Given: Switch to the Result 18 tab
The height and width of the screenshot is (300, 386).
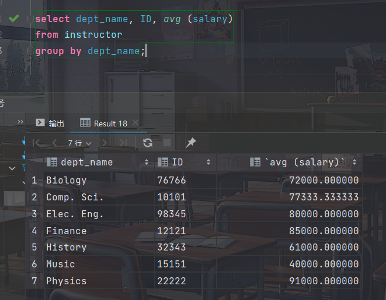Looking at the screenshot, I should tap(104, 123).
